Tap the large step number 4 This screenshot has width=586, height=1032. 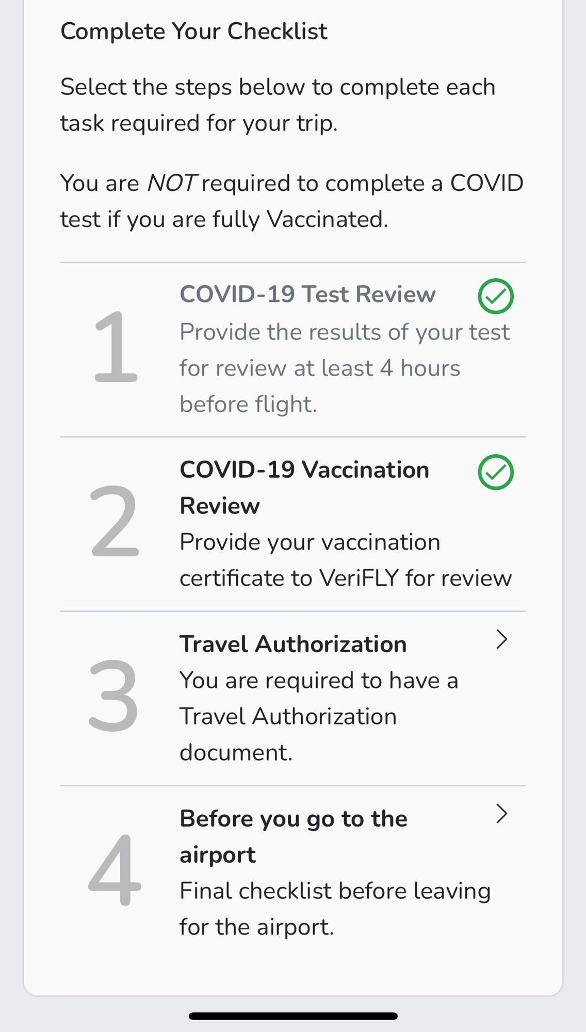click(x=115, y=870)
